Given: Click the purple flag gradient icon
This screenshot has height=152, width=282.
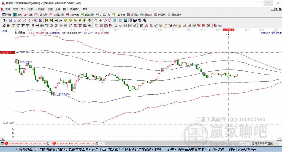Looking at the screenshot, I should 41,20.
